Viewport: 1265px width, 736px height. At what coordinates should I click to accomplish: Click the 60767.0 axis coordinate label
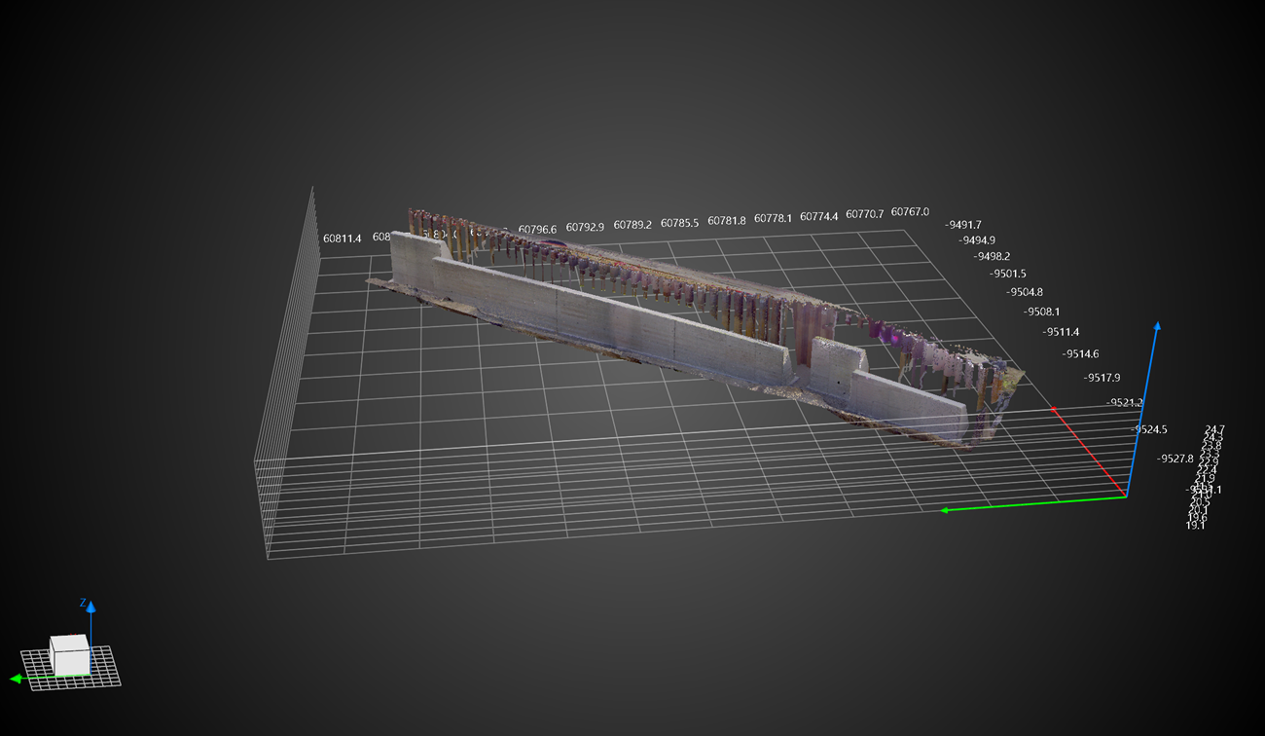click(910, 212)
